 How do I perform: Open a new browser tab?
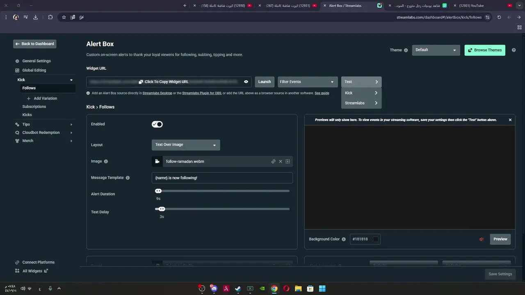[185, 6]
